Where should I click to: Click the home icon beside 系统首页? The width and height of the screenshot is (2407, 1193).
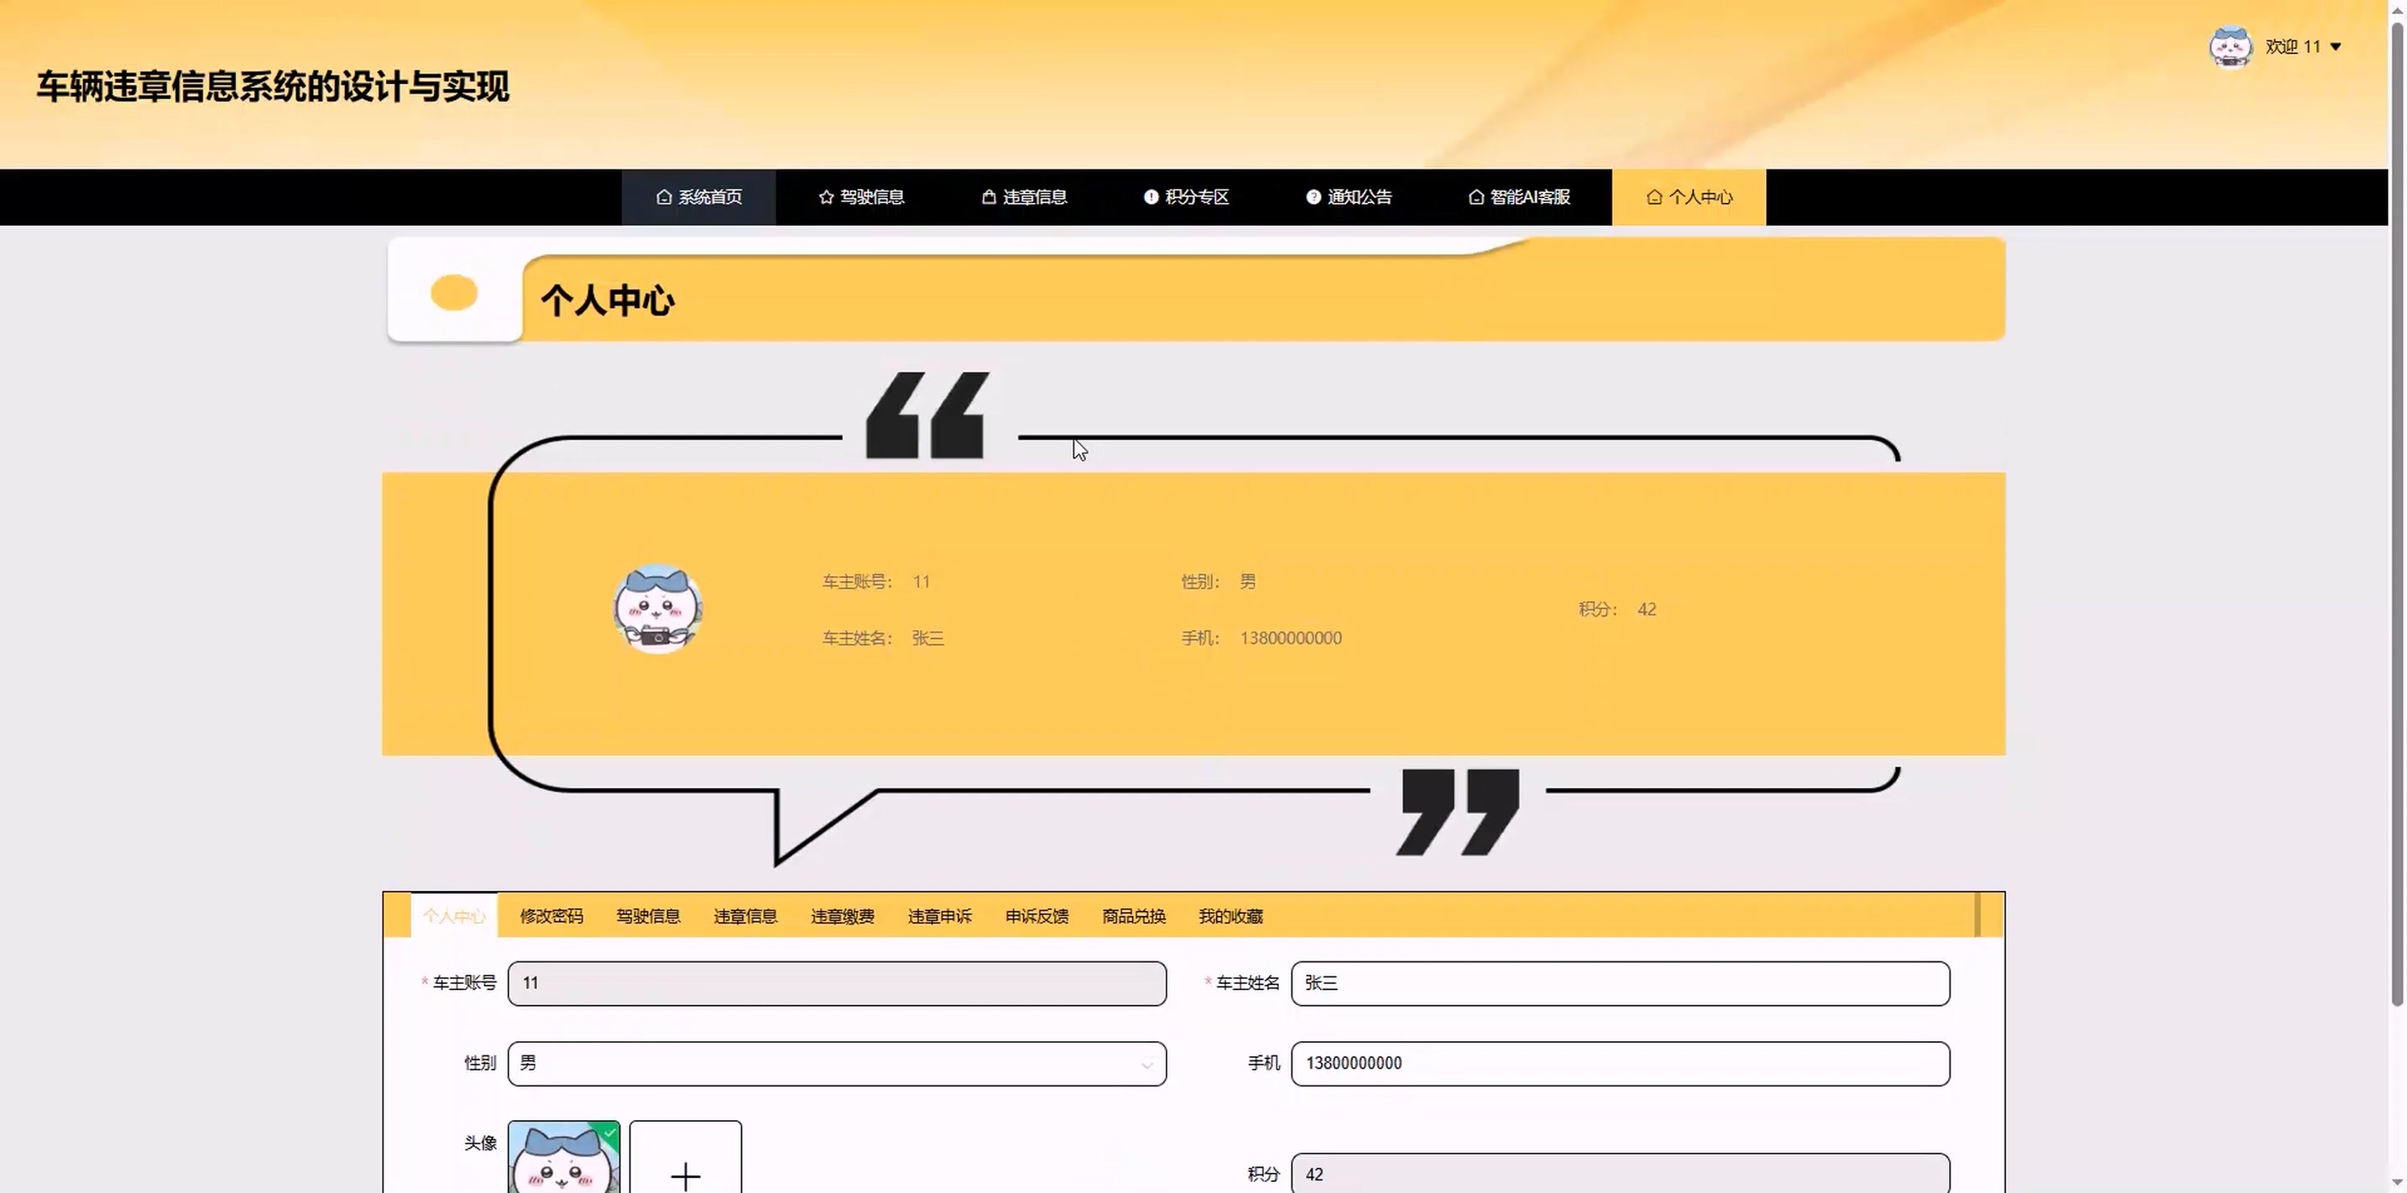click(663, 197)
